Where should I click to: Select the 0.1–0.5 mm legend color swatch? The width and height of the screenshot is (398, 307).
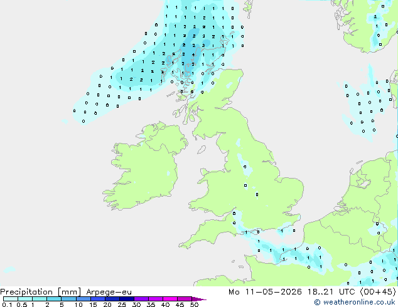(11, 299)
